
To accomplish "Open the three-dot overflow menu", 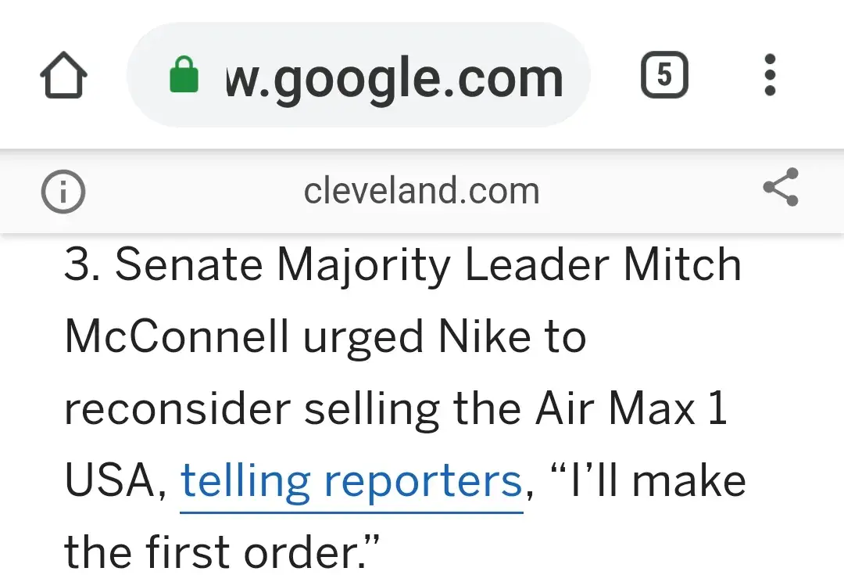I will (770, 76).
